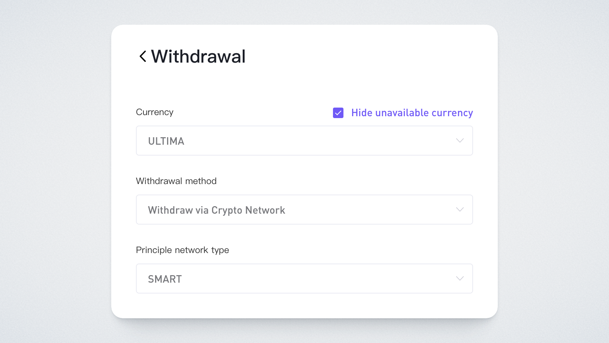This screenshot has width=609, height=343.
Task: Click the Withdrawal page heading
Action: pos(198,57)
